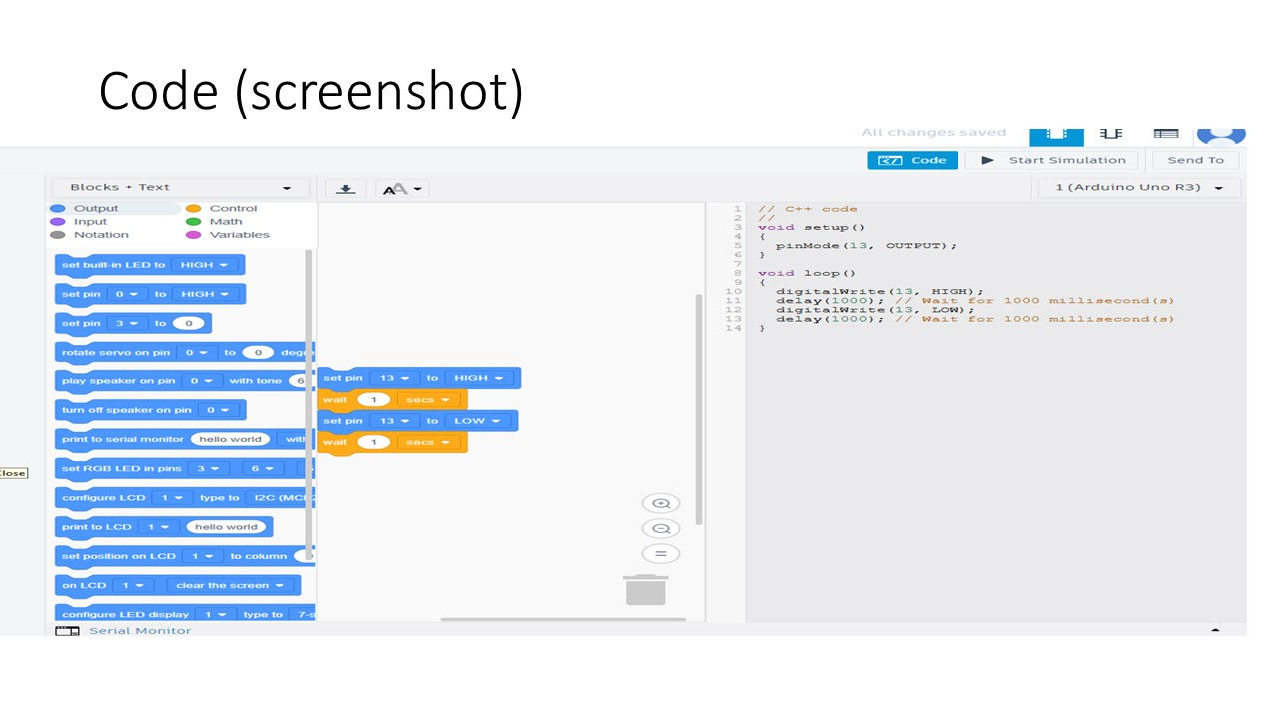Click code line pinMode(13, OUTPUT);
Image resolution: width=1278 pixels, height=719 pixels.
click(866, 246)
